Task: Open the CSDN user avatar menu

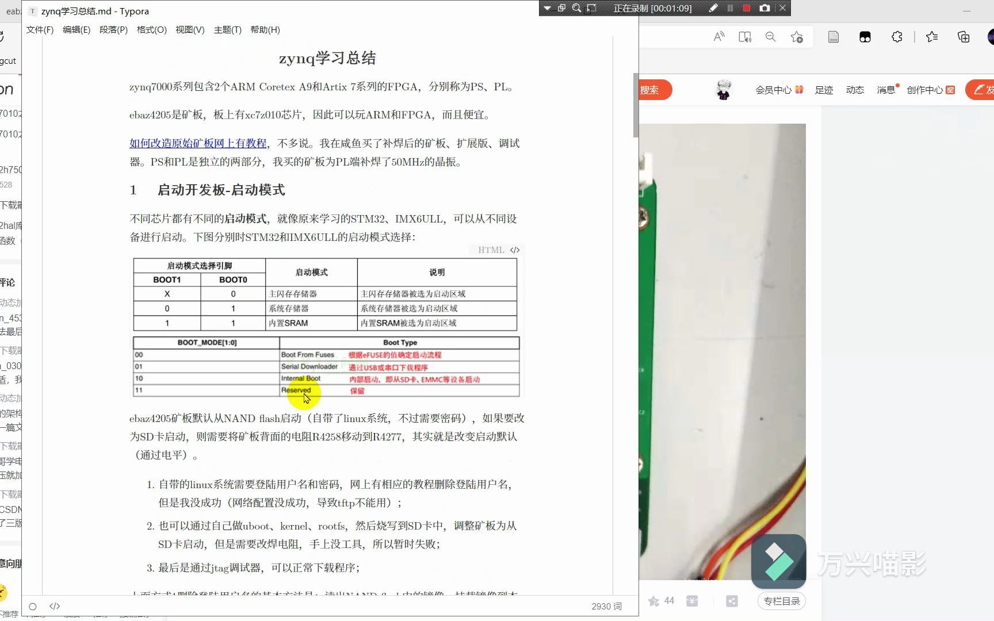Action: click(x=723, y=90)
